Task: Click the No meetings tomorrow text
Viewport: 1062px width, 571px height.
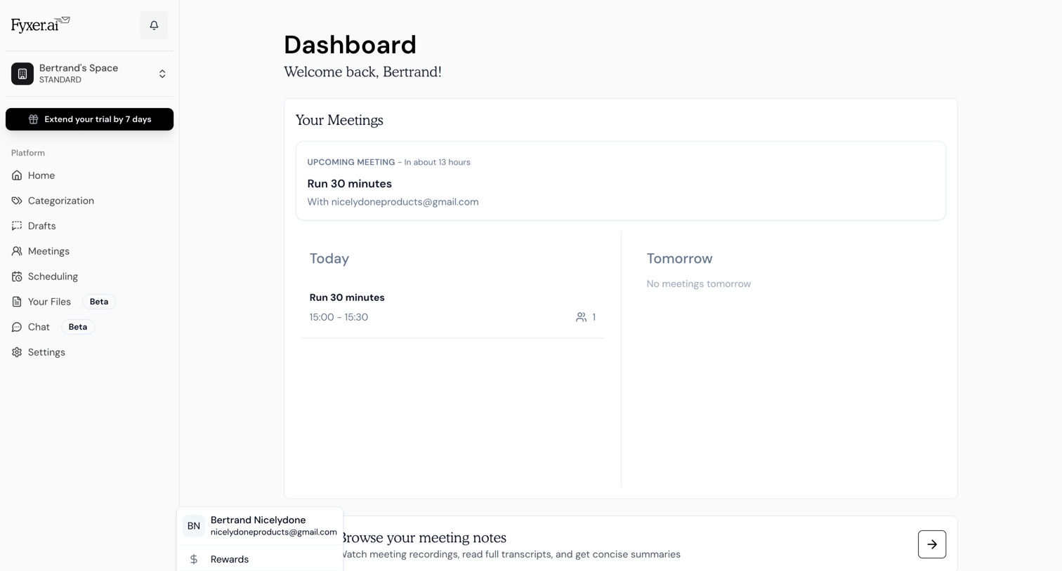Action: tap(699, 284)
